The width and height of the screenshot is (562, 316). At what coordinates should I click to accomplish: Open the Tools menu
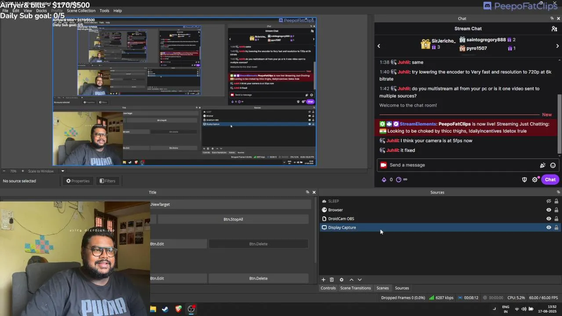pyautogui.click(x=104, y=11)
